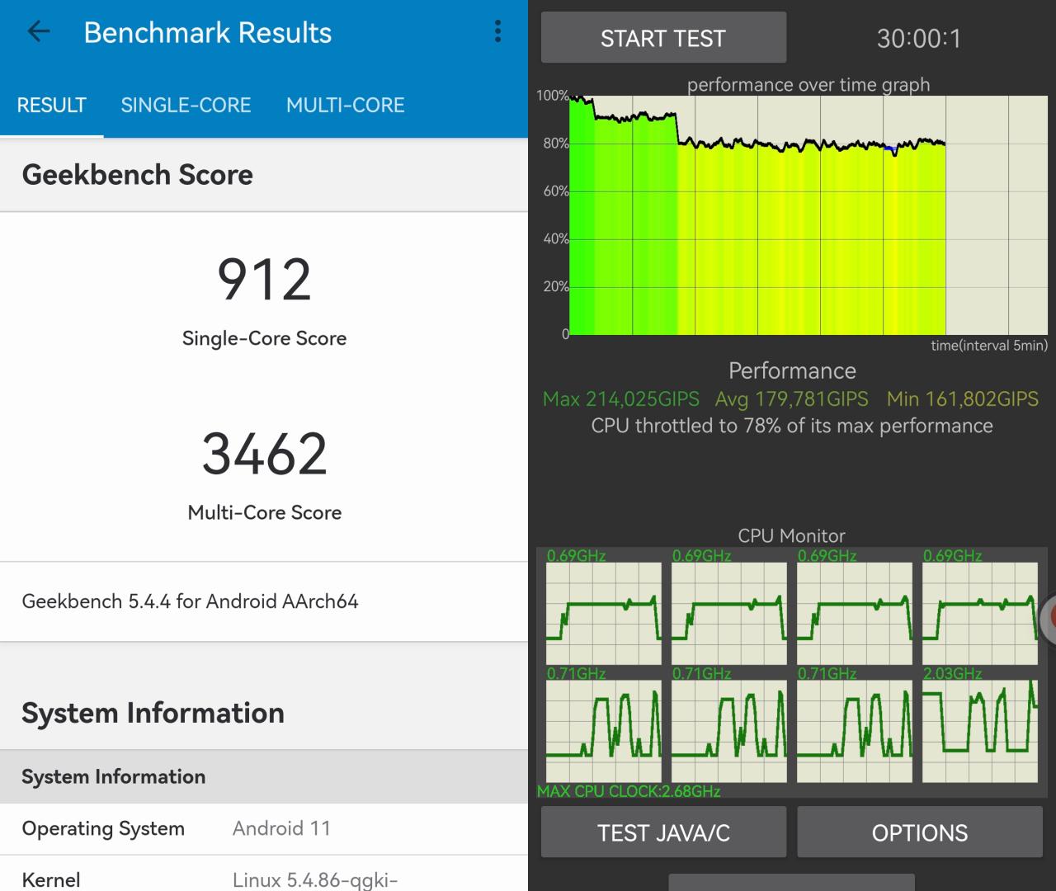Image resolution: width=1056 pixels, height=891 pixels.
Task: Click the performance over time graph
Action: point(808,215)
